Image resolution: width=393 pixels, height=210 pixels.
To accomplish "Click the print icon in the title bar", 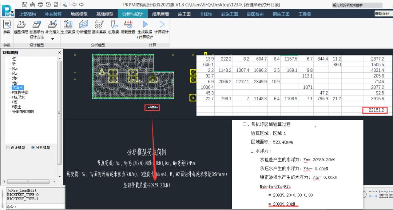I will (x=40, y=4).
